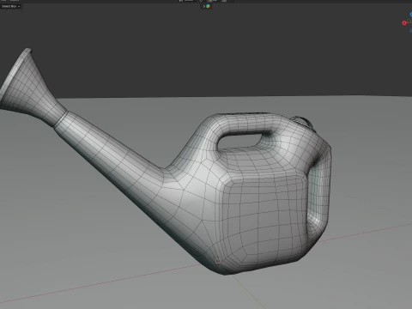
Task: Click the colorful overlay sphere icon
Action: [x=208, y=6]
